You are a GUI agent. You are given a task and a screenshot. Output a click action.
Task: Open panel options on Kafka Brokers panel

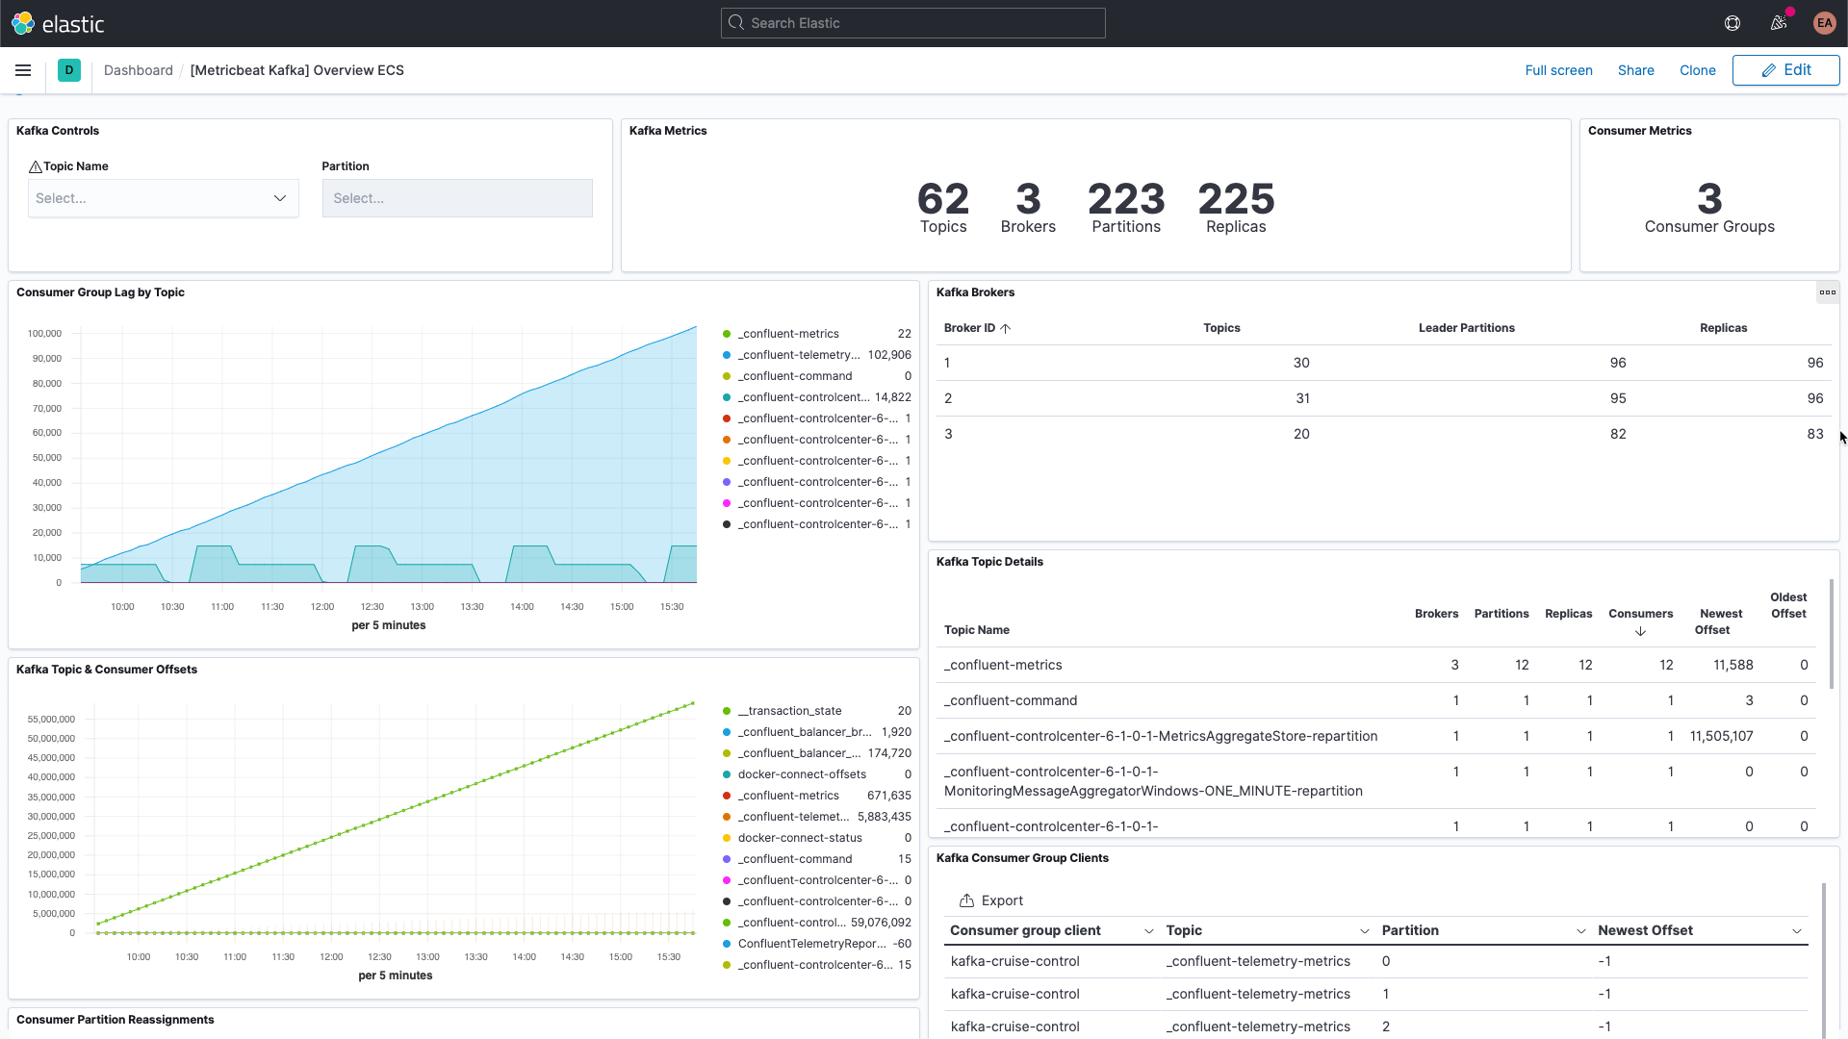tap(1828, 292)
